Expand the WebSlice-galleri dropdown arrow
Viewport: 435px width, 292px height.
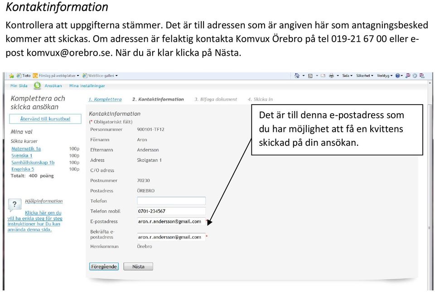click(116, 76)
